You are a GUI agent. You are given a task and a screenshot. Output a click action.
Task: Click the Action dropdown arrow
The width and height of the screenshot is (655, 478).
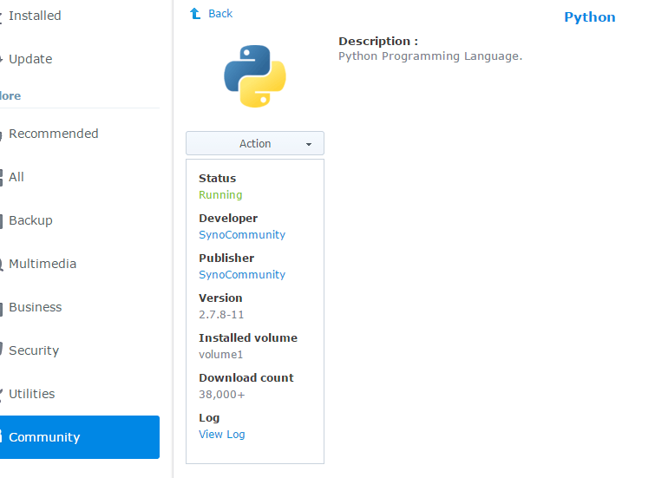309,145
